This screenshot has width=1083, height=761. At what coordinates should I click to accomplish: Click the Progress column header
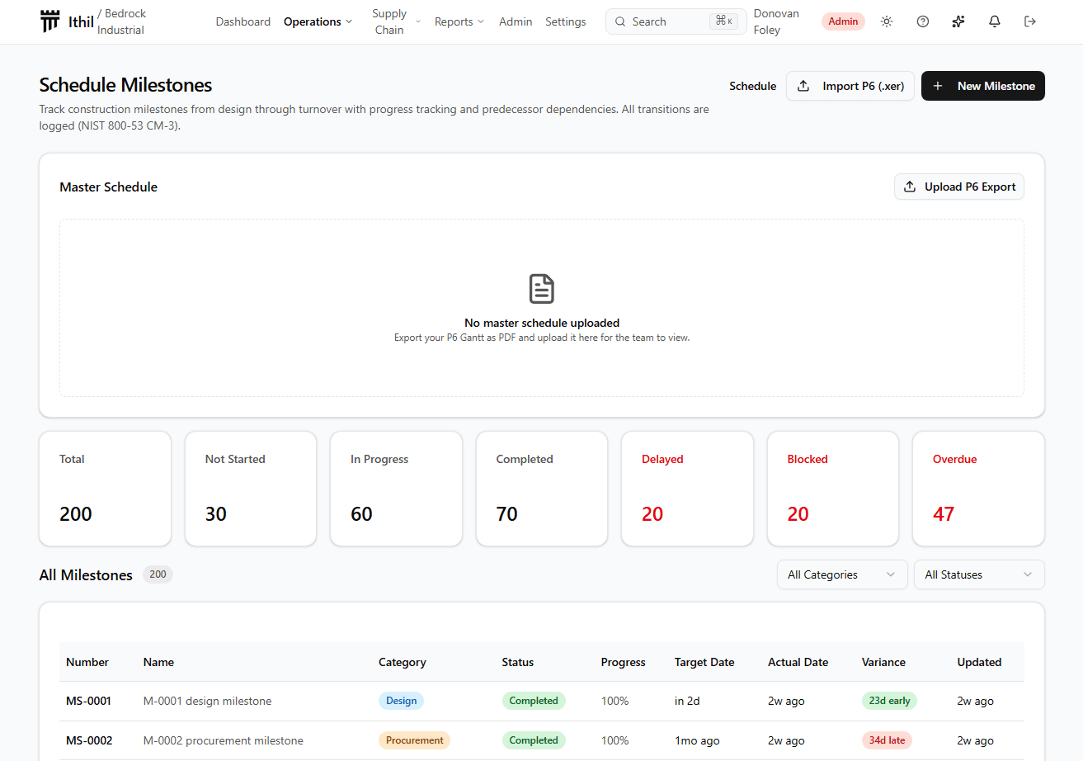(x=624, y=662)
